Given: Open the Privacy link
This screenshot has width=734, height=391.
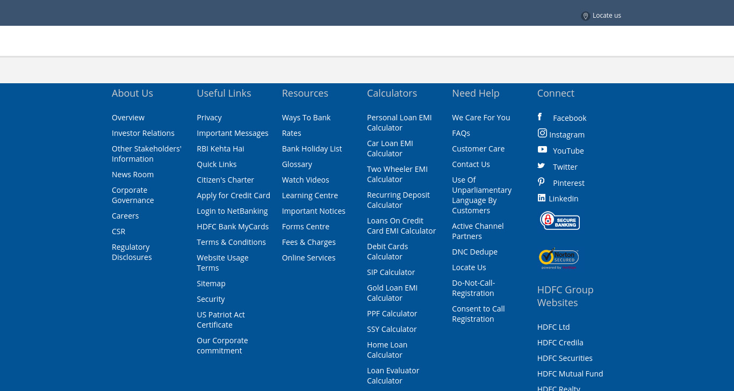Looking at the screenshot, I should (x=209, y=118).
